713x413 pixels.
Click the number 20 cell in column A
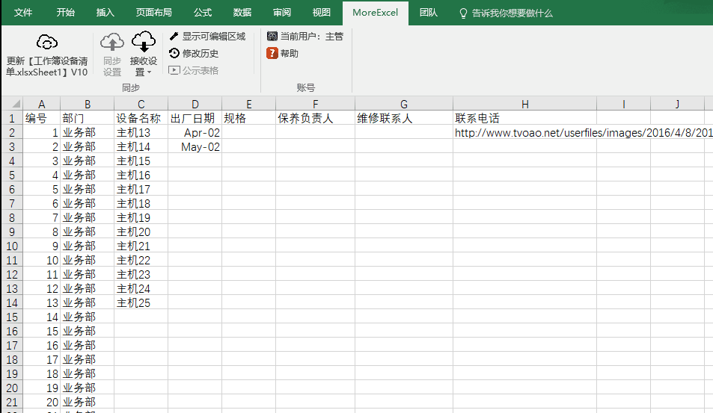click(x=41, y=402)
